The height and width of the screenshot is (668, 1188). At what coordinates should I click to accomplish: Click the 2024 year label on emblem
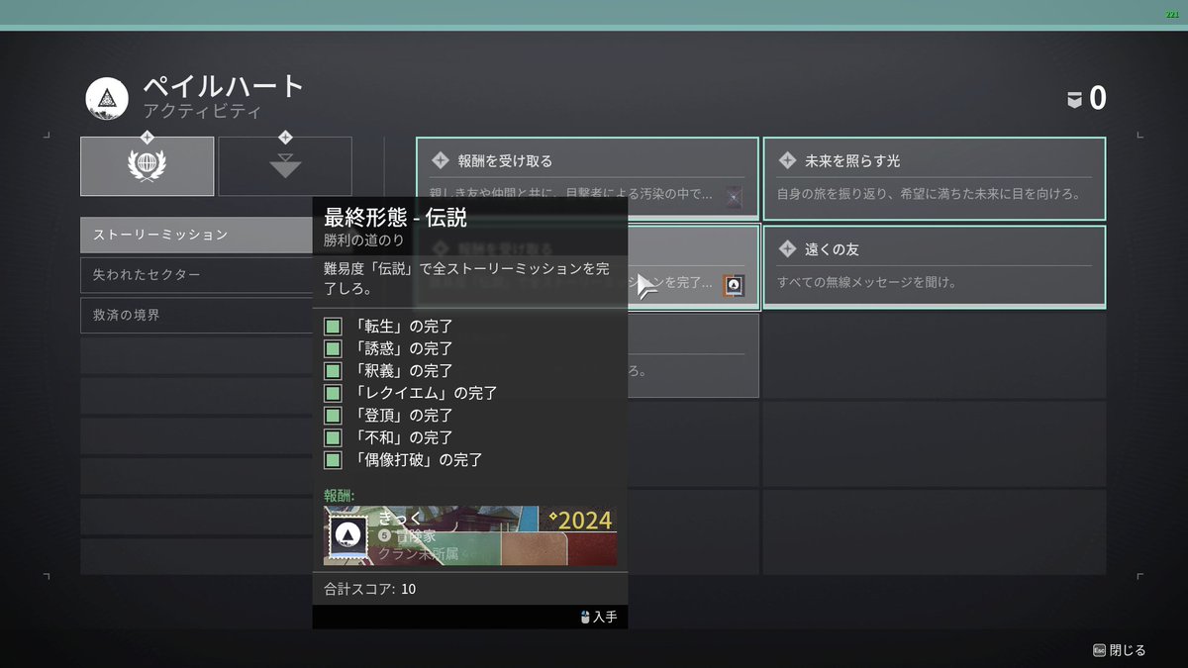[x=580, y=520]
